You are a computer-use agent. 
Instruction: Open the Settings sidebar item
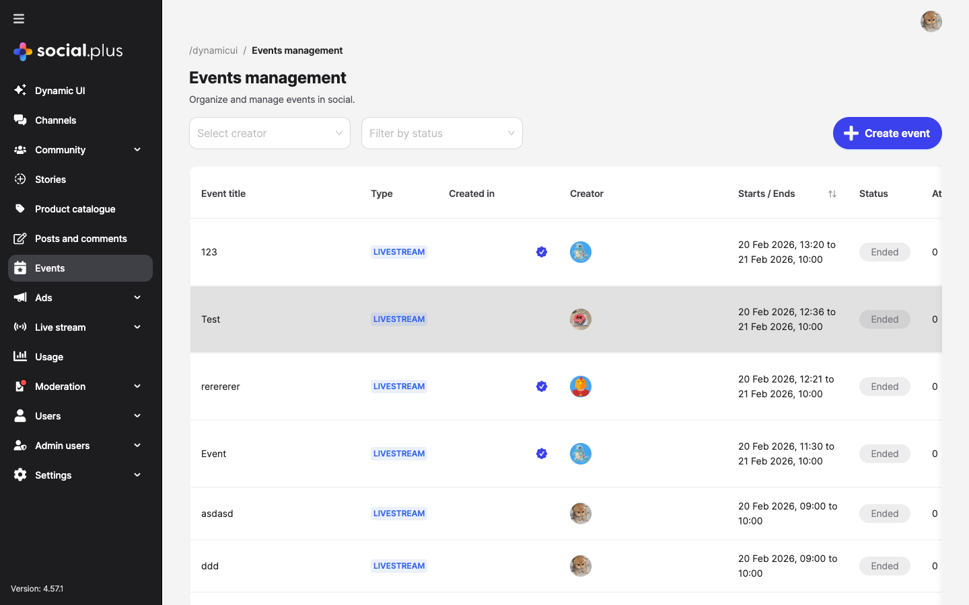(53, 475)
